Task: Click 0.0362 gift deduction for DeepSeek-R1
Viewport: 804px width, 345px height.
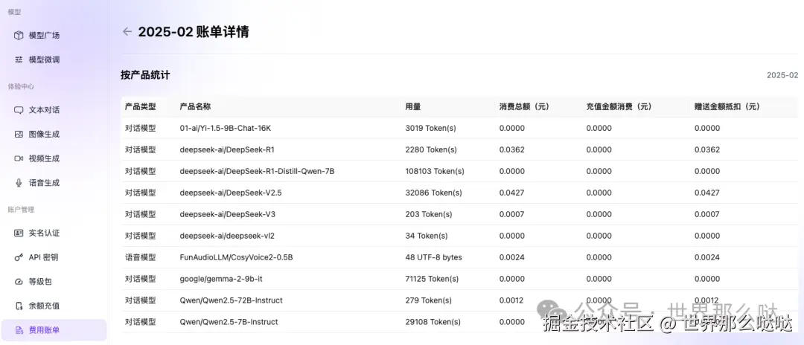Action: coord(707,149)
